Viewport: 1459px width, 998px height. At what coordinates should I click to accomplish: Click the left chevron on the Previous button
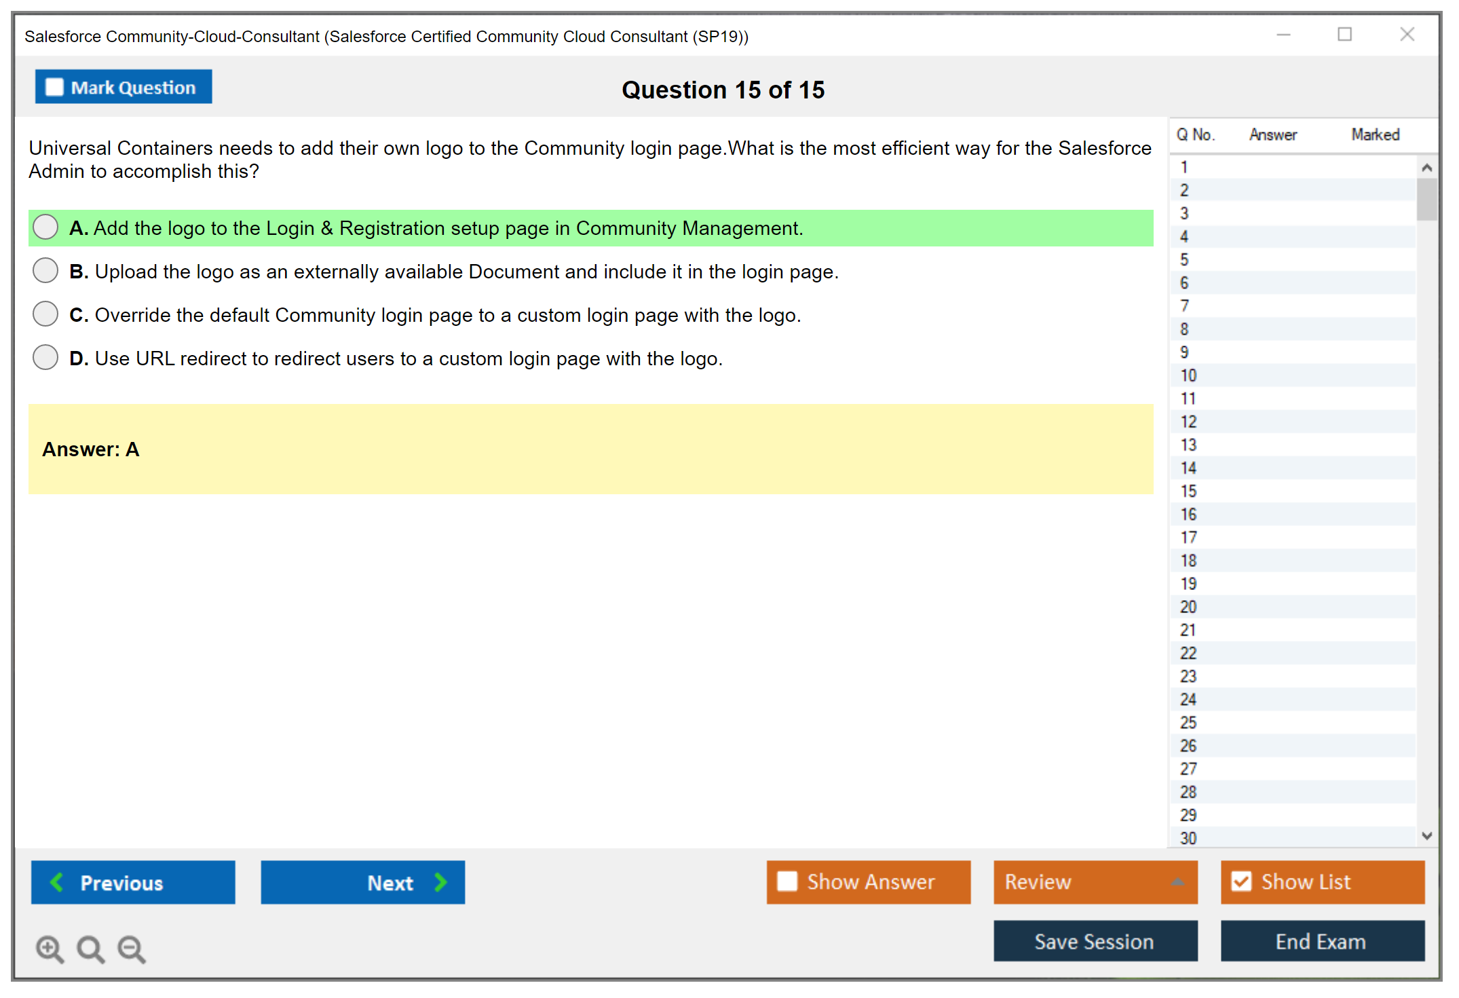click(58, 882)
